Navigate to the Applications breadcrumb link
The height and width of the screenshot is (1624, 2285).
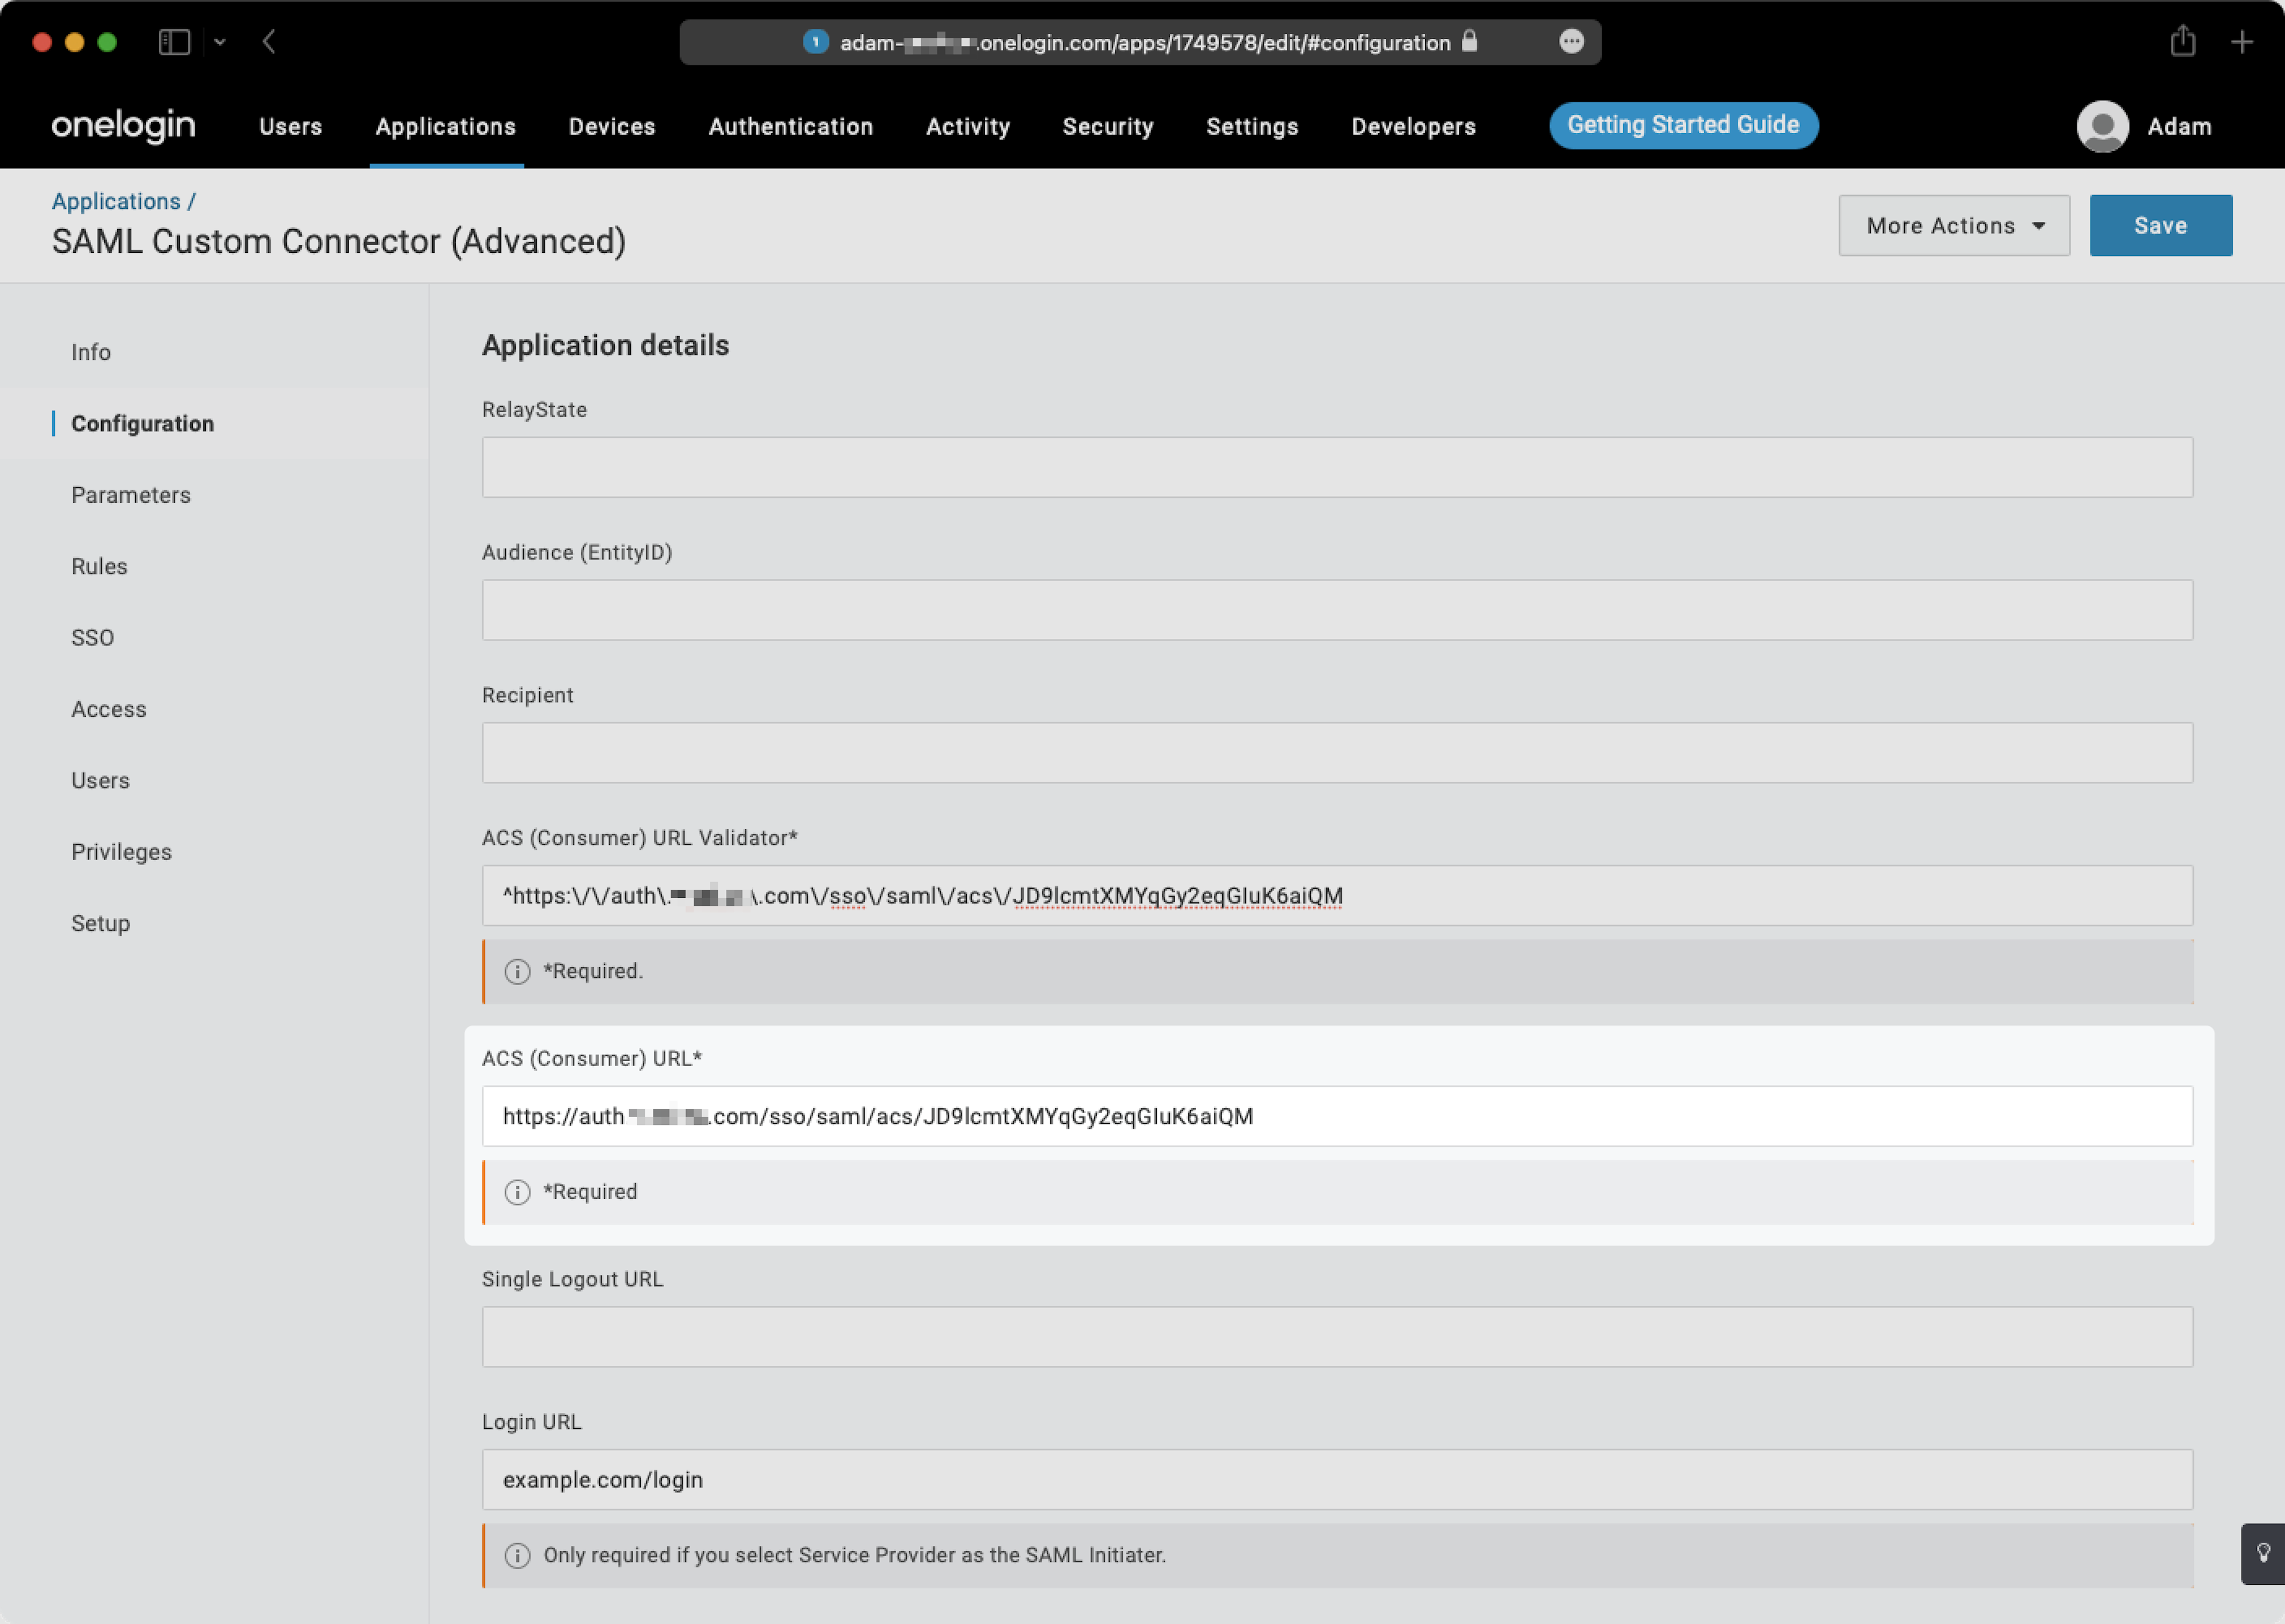point(116,200)
